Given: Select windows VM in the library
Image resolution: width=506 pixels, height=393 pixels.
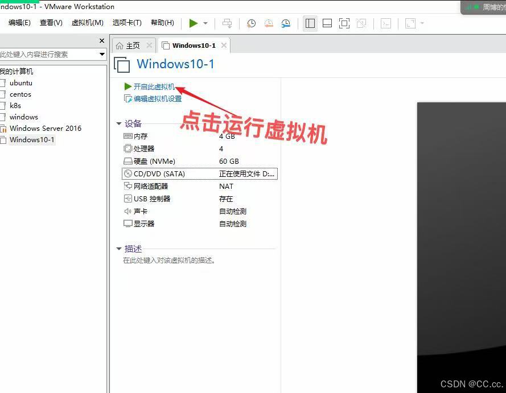Looking at the screenshot, I should click(x=23, y=117).
